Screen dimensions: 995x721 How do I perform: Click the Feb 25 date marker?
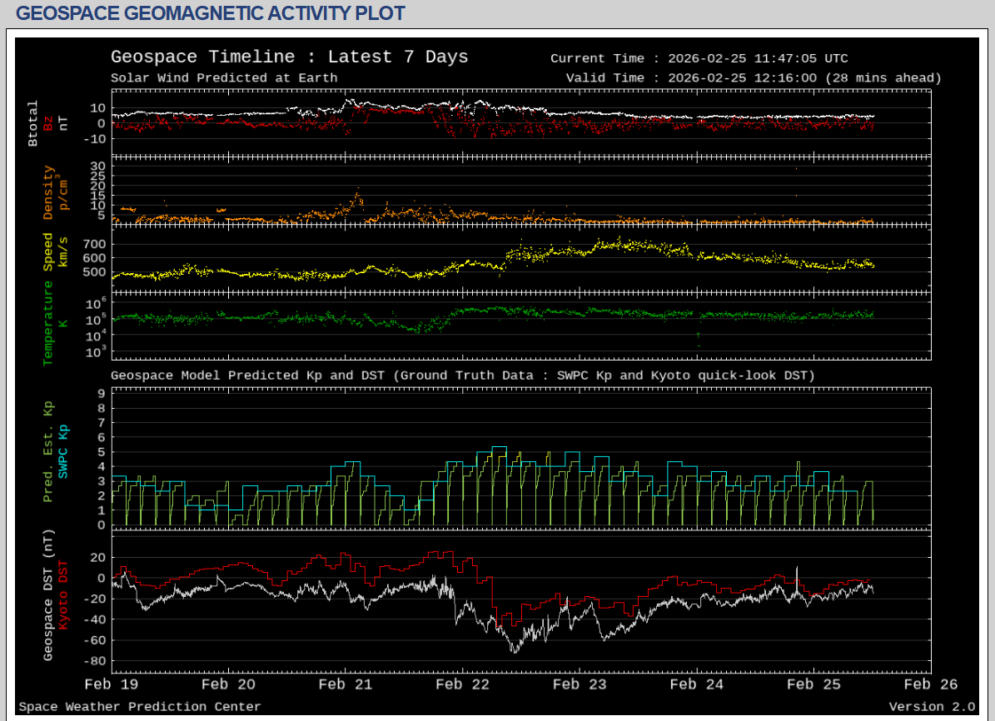click(x=812, y=684)
